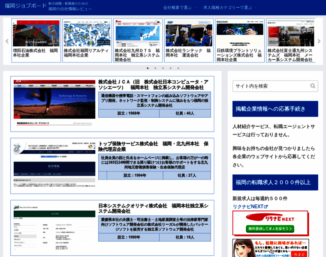Open 株式会社ランテック carousel thumbnail

point(189,33)
